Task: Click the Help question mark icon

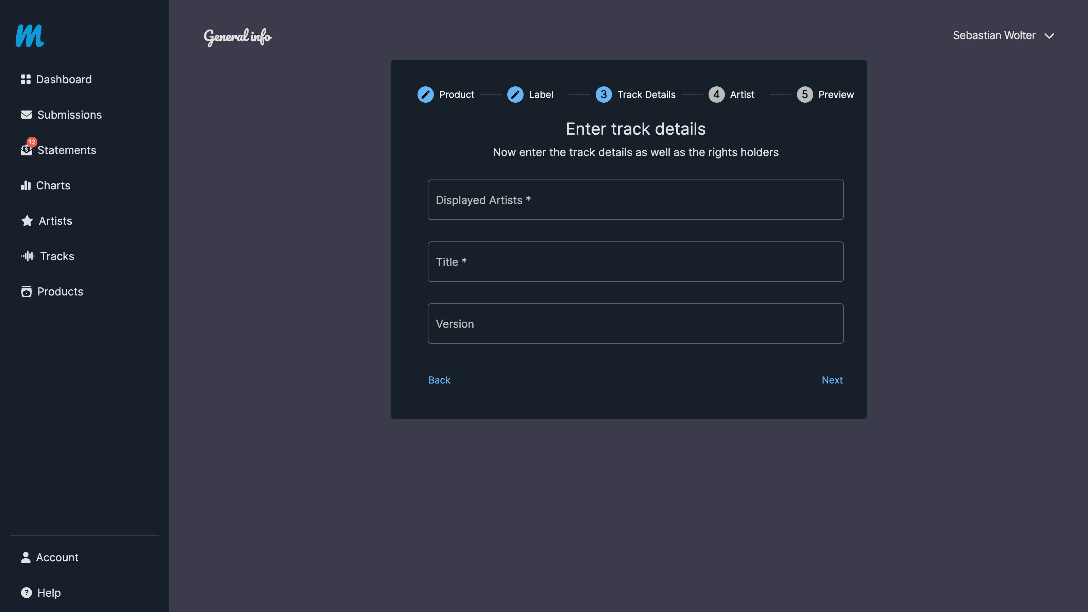Action: pyautogui.click(x=26, y=593)
